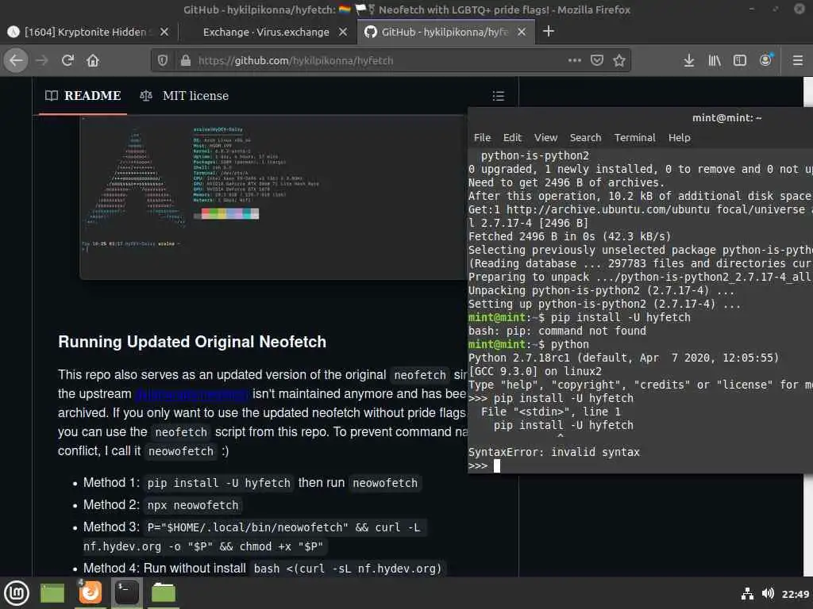The width and height of the screenshot is (813, 609).
Task: Switch to terminal in taskbar
Action: click(x=126, y=592)
